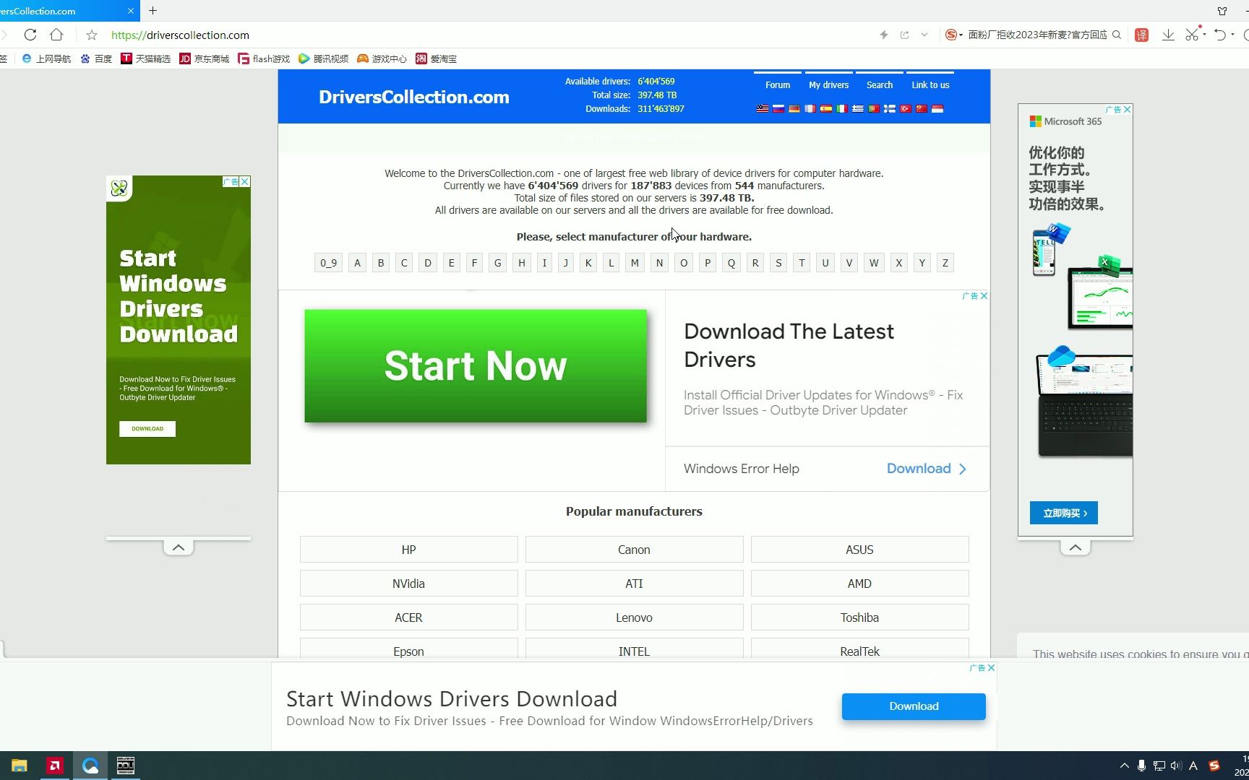Collapse the right Microsoft 365 ad chevron
Image resolution: width=1249 pixels, height=780 pixels.
click(x=1076, y=547)
